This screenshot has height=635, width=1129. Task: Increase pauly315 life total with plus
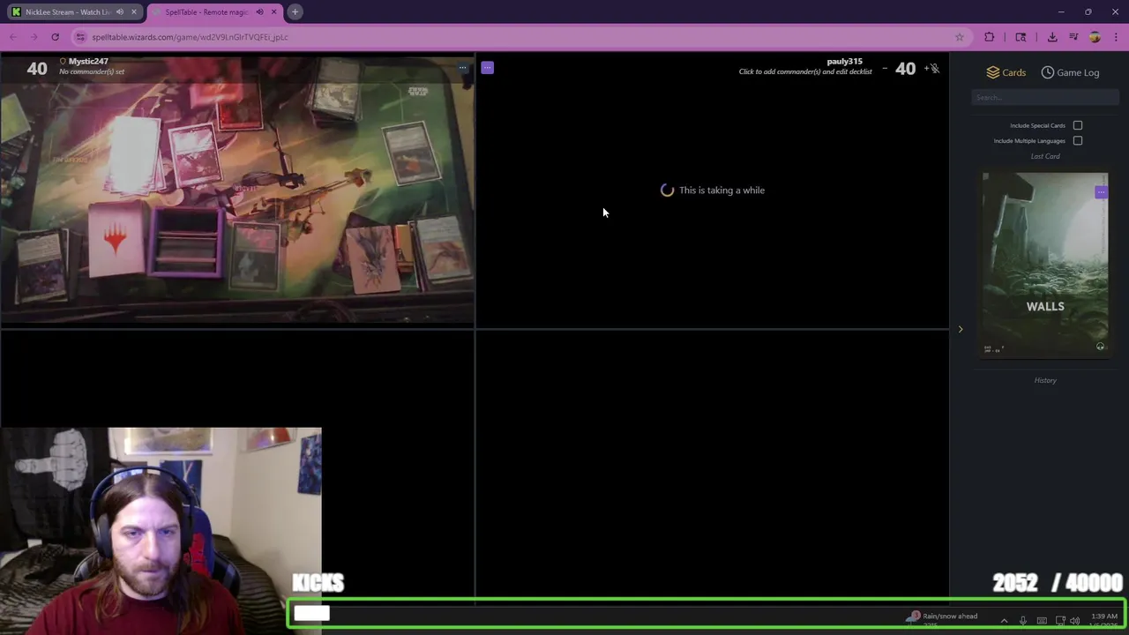[x=925, y=68]
